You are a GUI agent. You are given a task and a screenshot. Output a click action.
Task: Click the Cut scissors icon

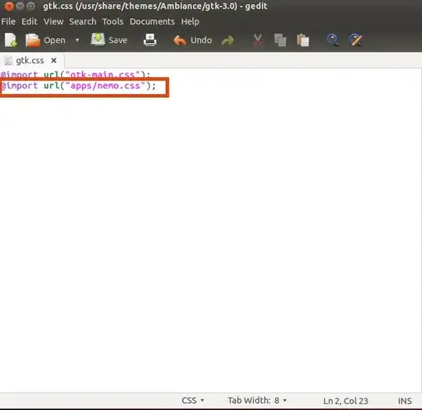tap(258, 40)
